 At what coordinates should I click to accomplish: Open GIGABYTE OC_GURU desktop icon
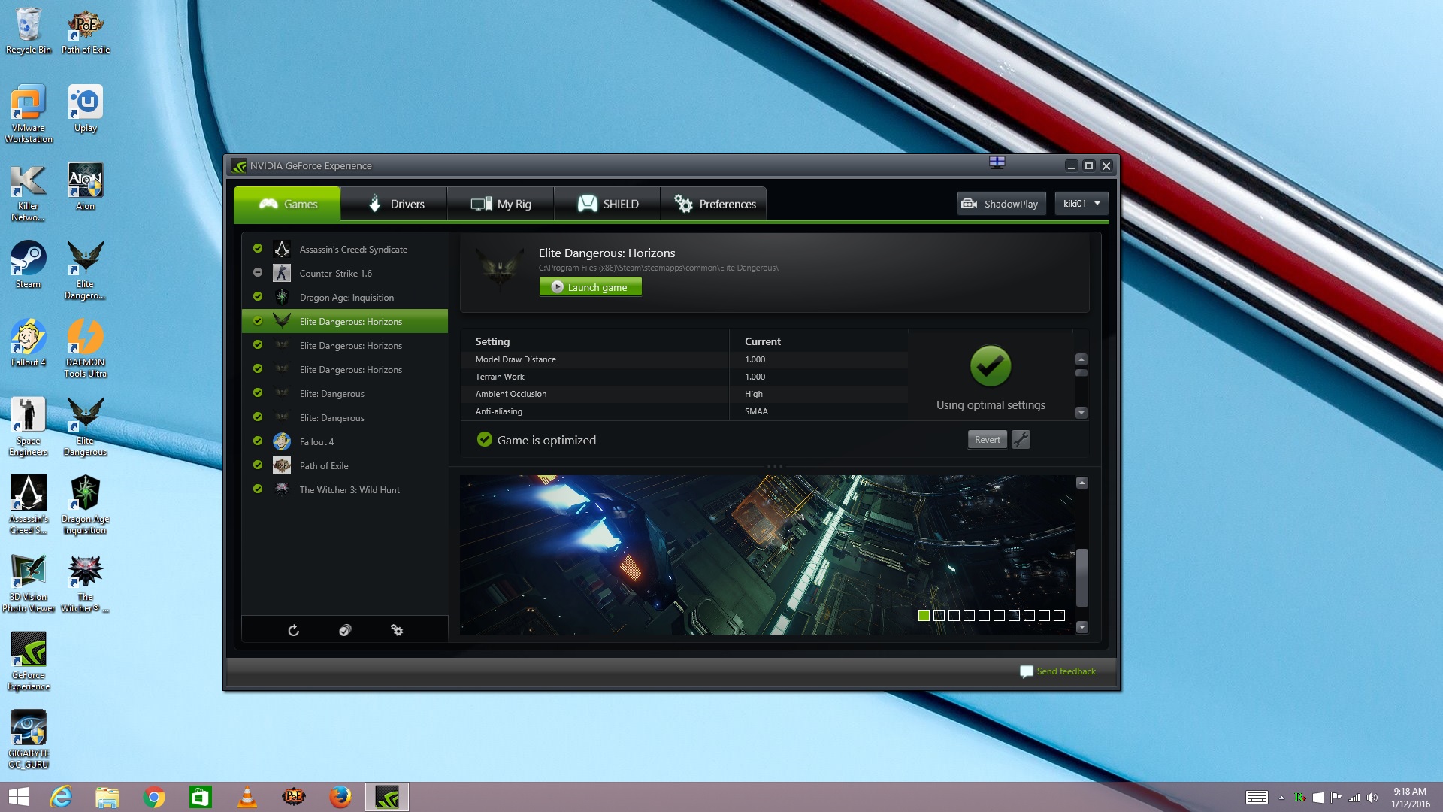pyautogui.click(x=29, y=739)
